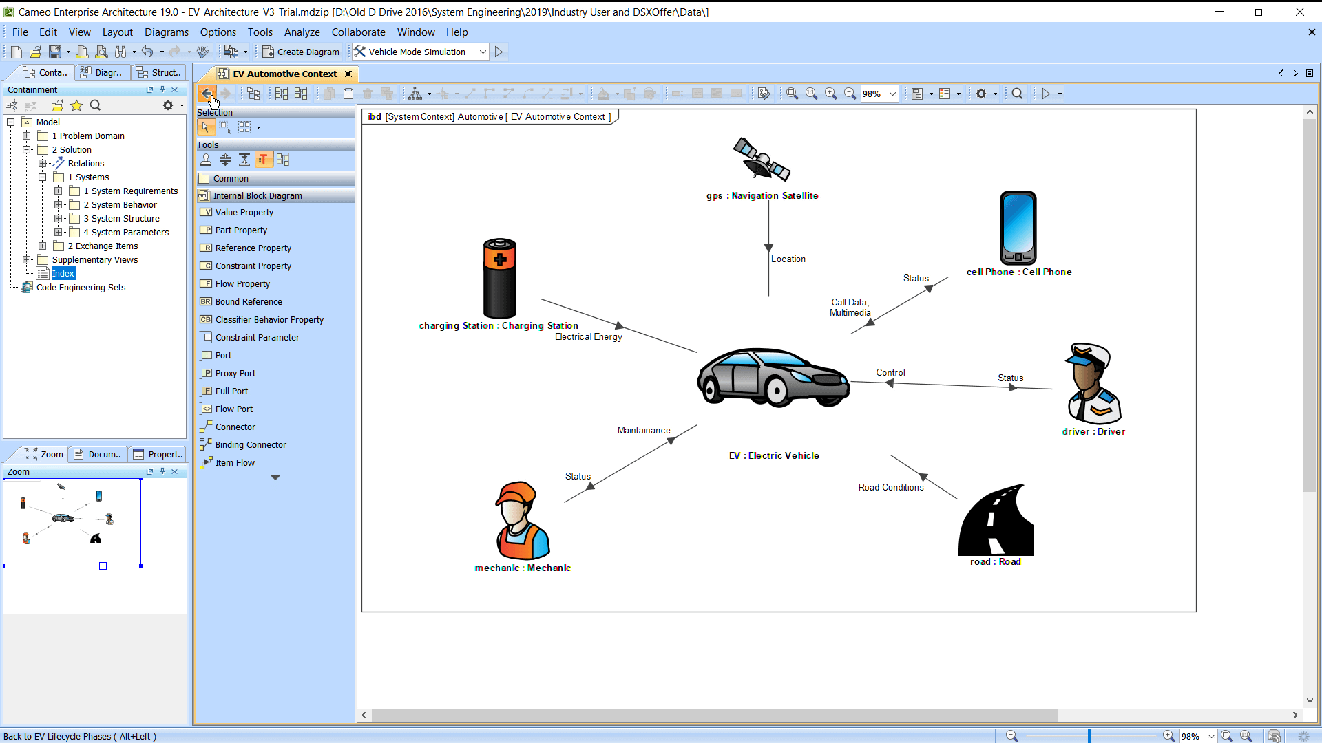Click the New Project icon
Image resolution: width=1322 pixels, height=743 pixels.
pos(17,52)
